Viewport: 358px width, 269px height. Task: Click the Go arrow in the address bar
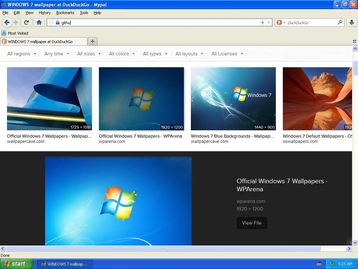click(x=262, y=22)
